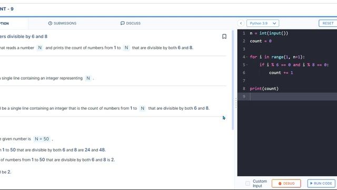Click the code line print(count)

[x=264, y=89]
